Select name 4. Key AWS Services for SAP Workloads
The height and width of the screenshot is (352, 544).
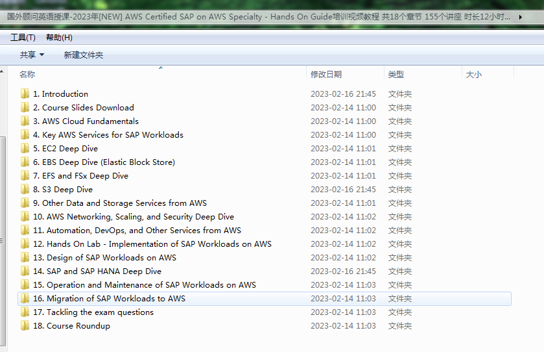point(108,135)
